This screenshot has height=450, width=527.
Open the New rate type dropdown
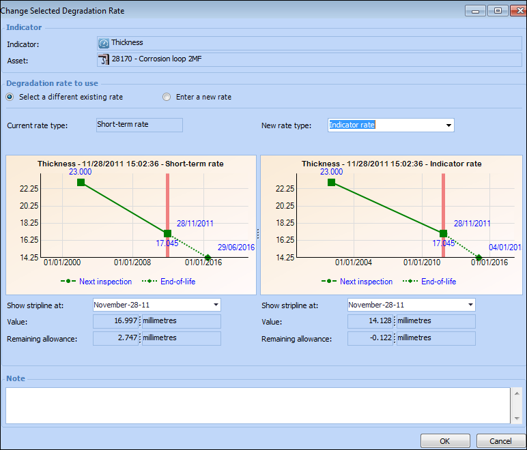coord(448,125)
